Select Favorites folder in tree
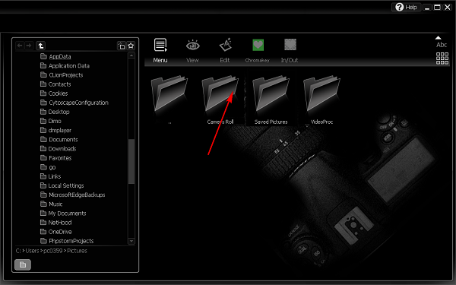 point(55,158)
